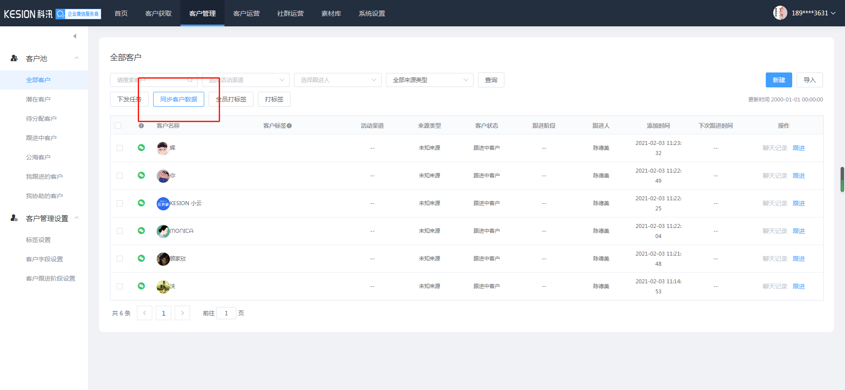Click the WeChat status icon for monica

pyautogui.click(x=141, y=231)
